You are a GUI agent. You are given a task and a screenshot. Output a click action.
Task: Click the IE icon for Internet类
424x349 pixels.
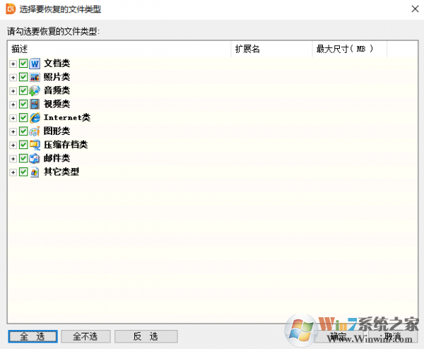pos(35,117)
